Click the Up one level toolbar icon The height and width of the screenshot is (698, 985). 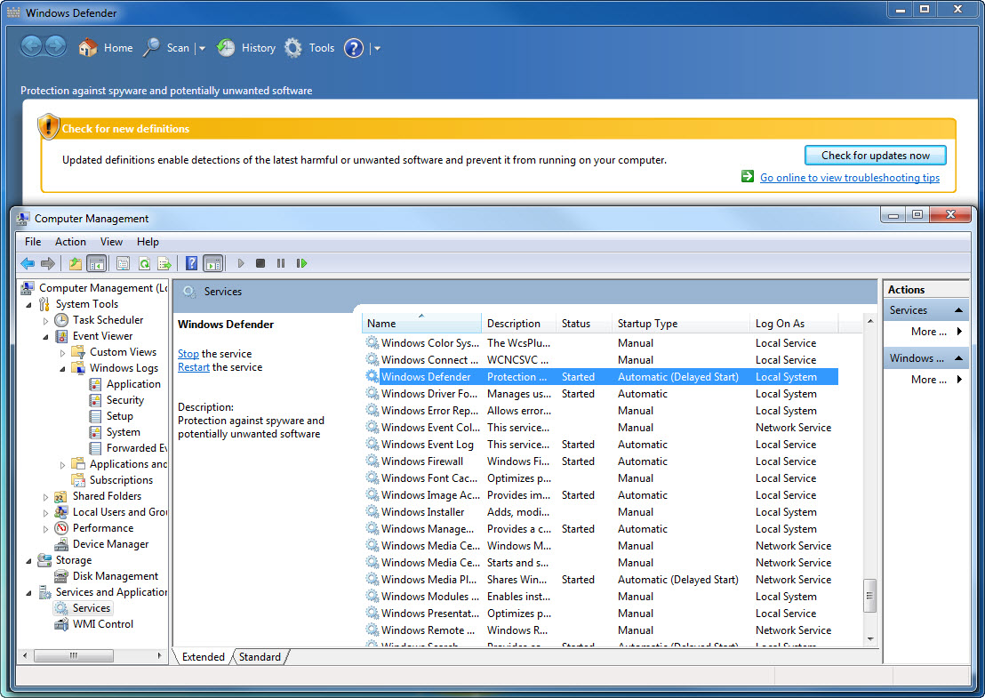click(x=76, y=263)
